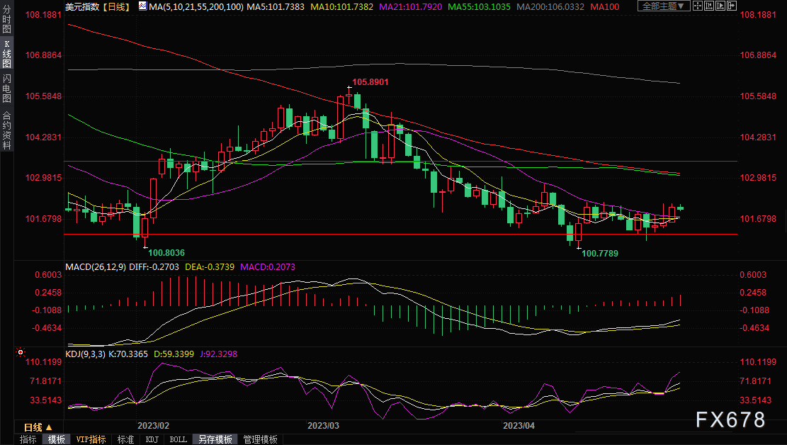
Task: Open the 全部主题 theme dropdown
Action: click(664, 6)
